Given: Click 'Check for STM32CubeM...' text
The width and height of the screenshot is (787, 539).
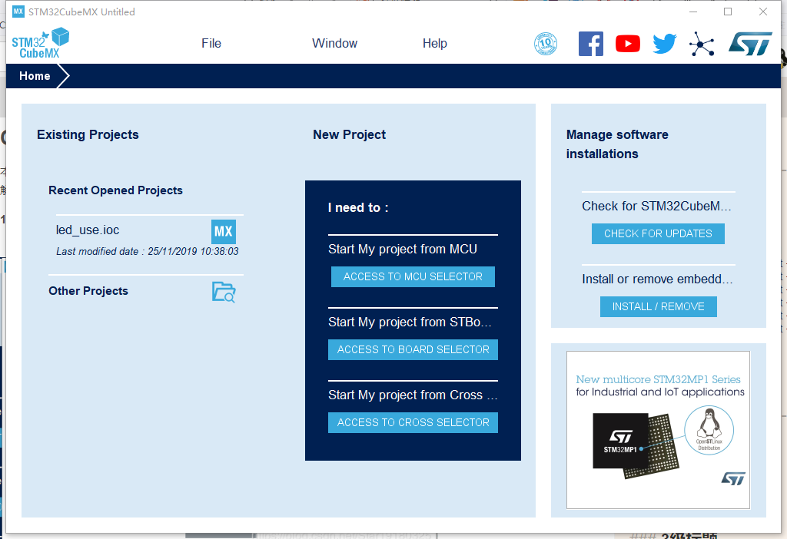Looking at the screenshot, I should [656, 206].
